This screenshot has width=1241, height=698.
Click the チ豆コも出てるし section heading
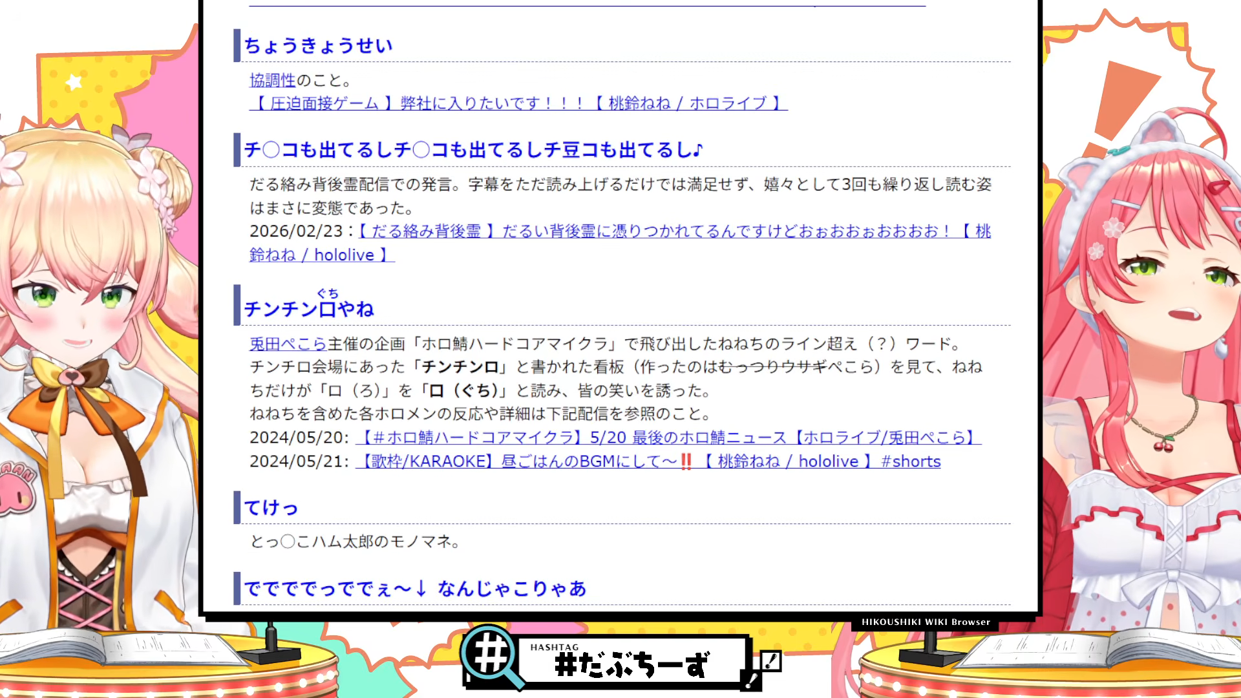pos(474,150)
